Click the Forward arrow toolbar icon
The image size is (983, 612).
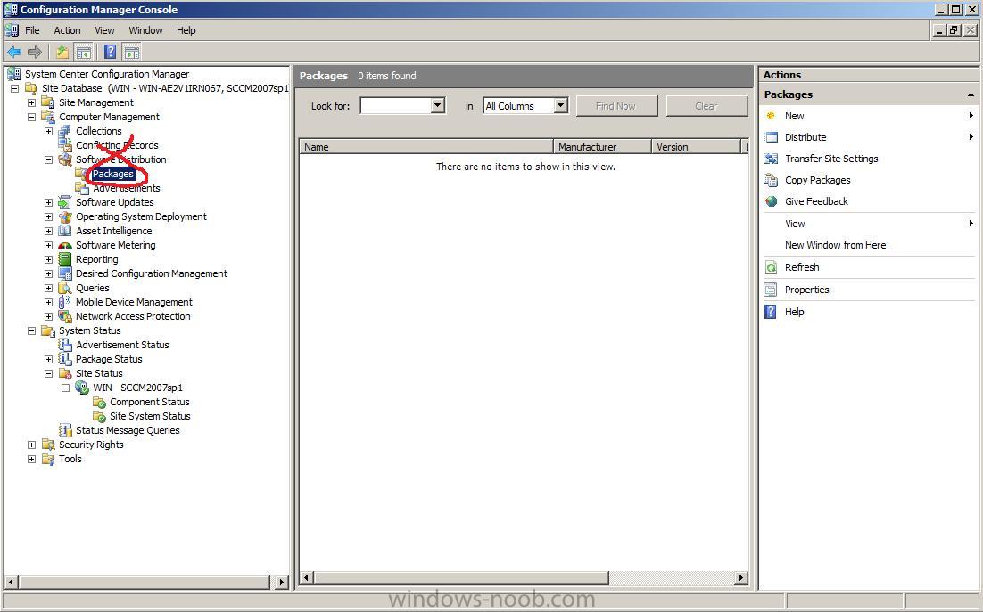(x=35, y=52)
